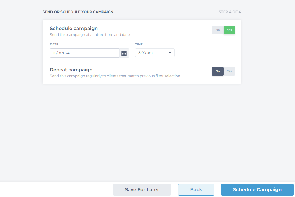The image size is (295, 197).
Task: Click the future time and date description text
Action: [90, 35]
